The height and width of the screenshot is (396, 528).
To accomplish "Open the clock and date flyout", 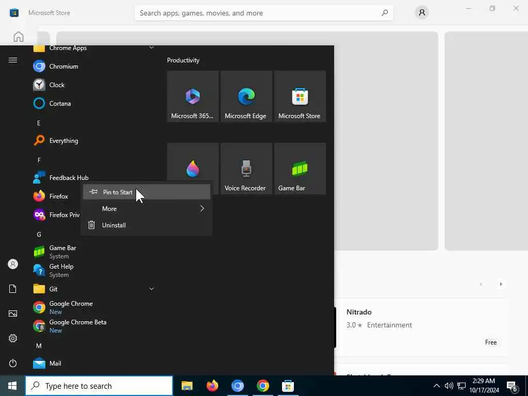I will 484,386.
